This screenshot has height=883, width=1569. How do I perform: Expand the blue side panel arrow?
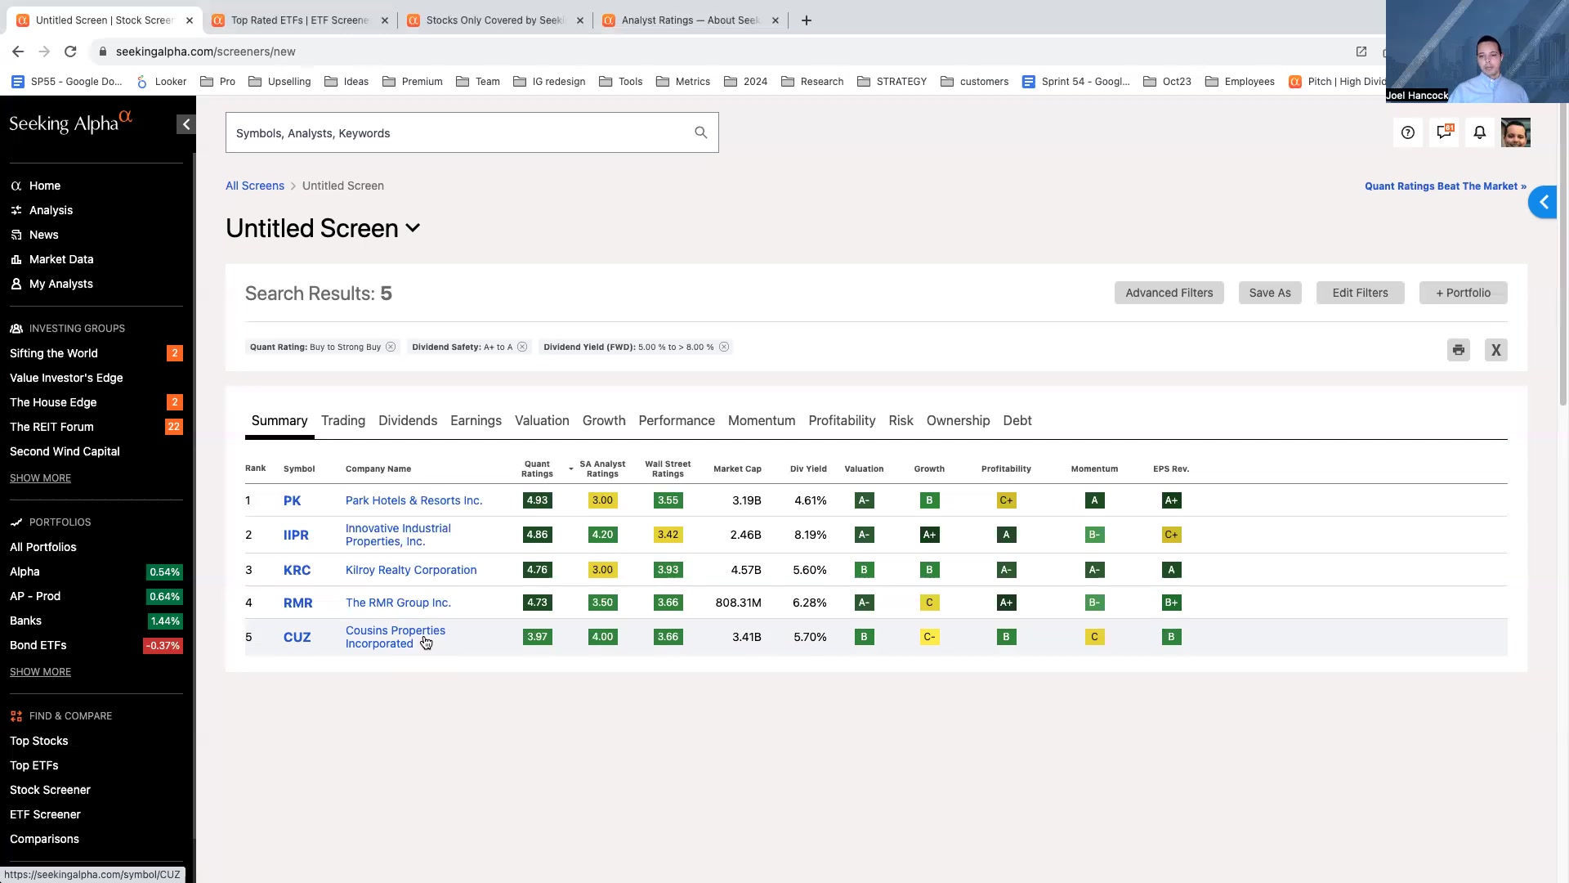click(1544, 202)
